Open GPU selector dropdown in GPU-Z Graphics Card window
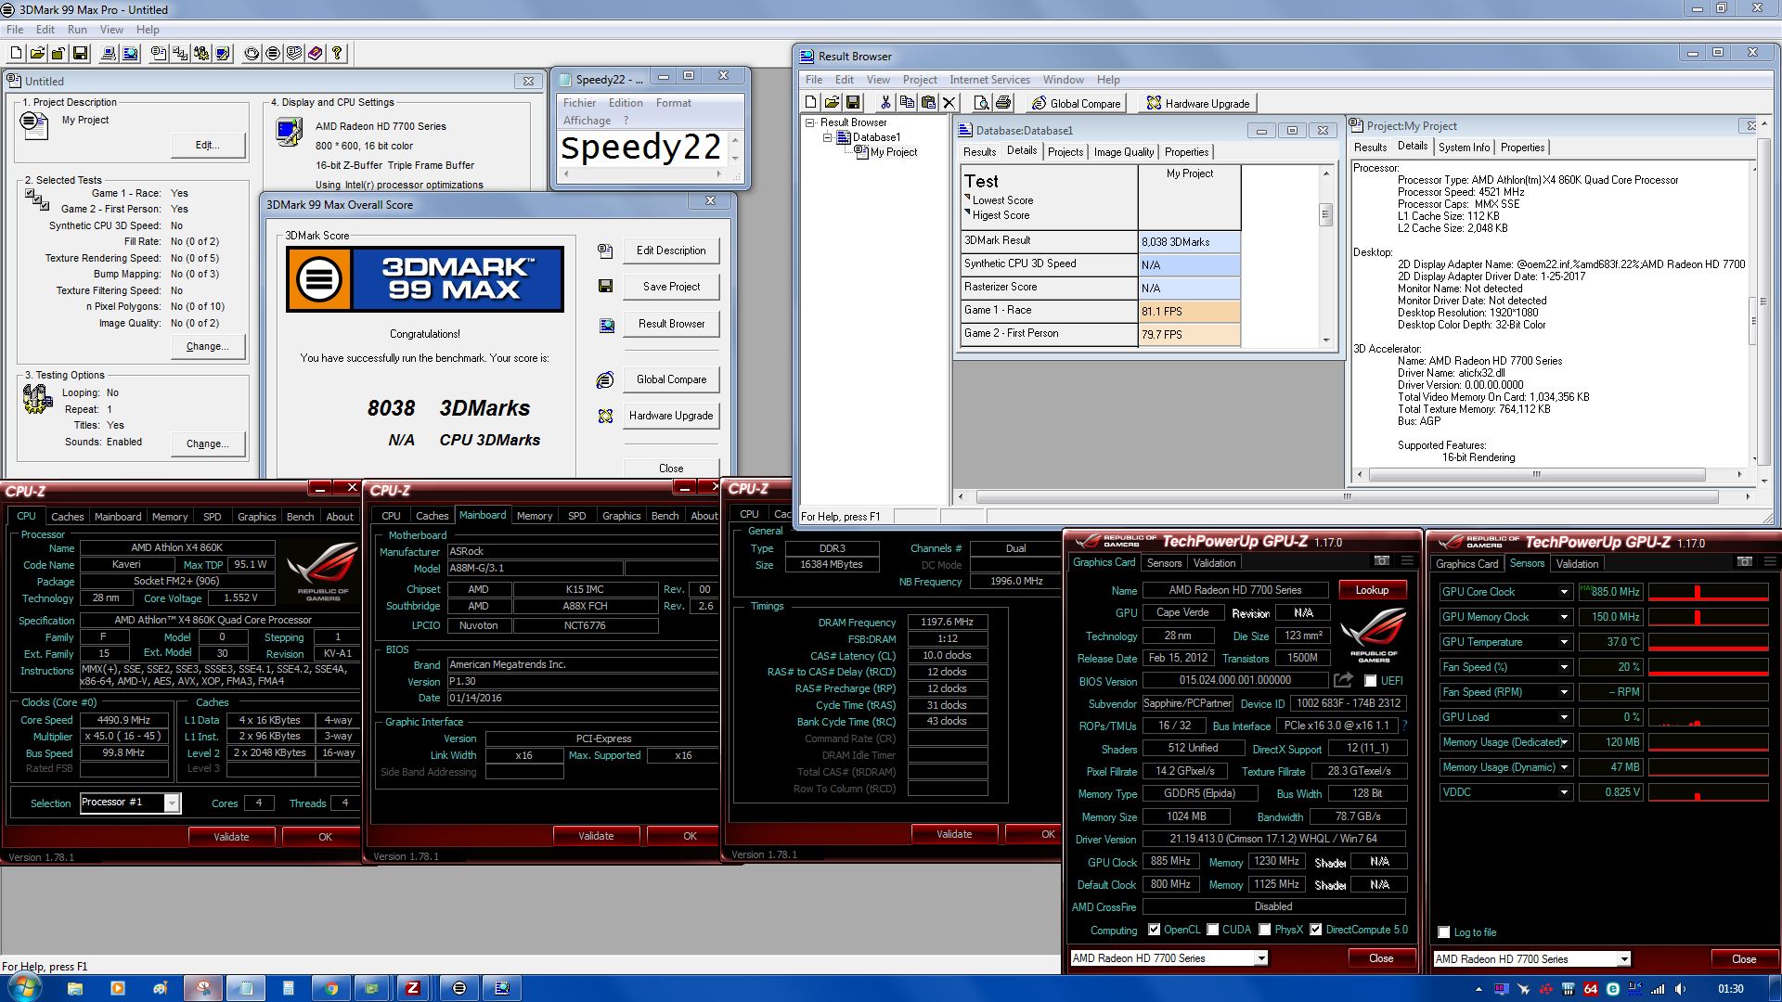1782x1002 pixels. (x=1260, y=958)
